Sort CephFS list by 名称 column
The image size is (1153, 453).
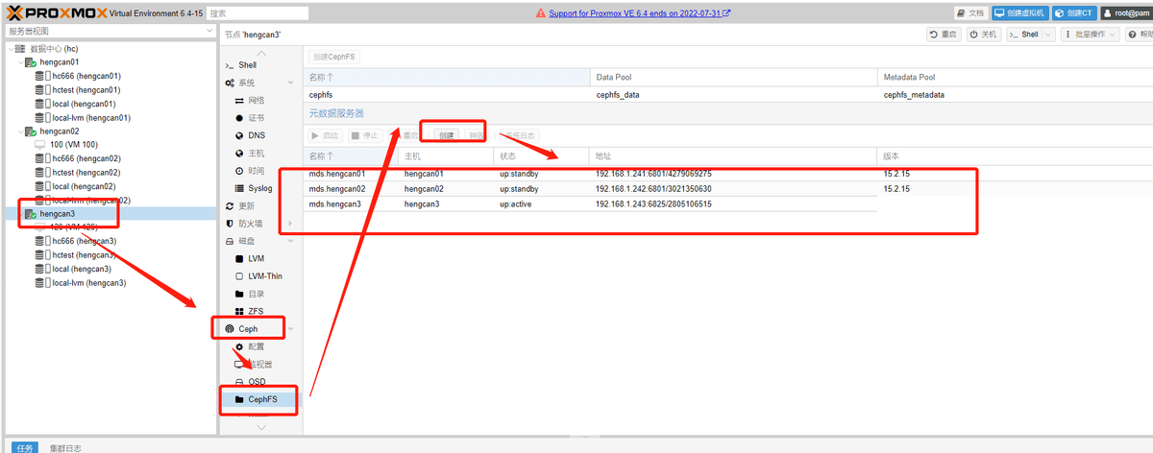[446, 77]
